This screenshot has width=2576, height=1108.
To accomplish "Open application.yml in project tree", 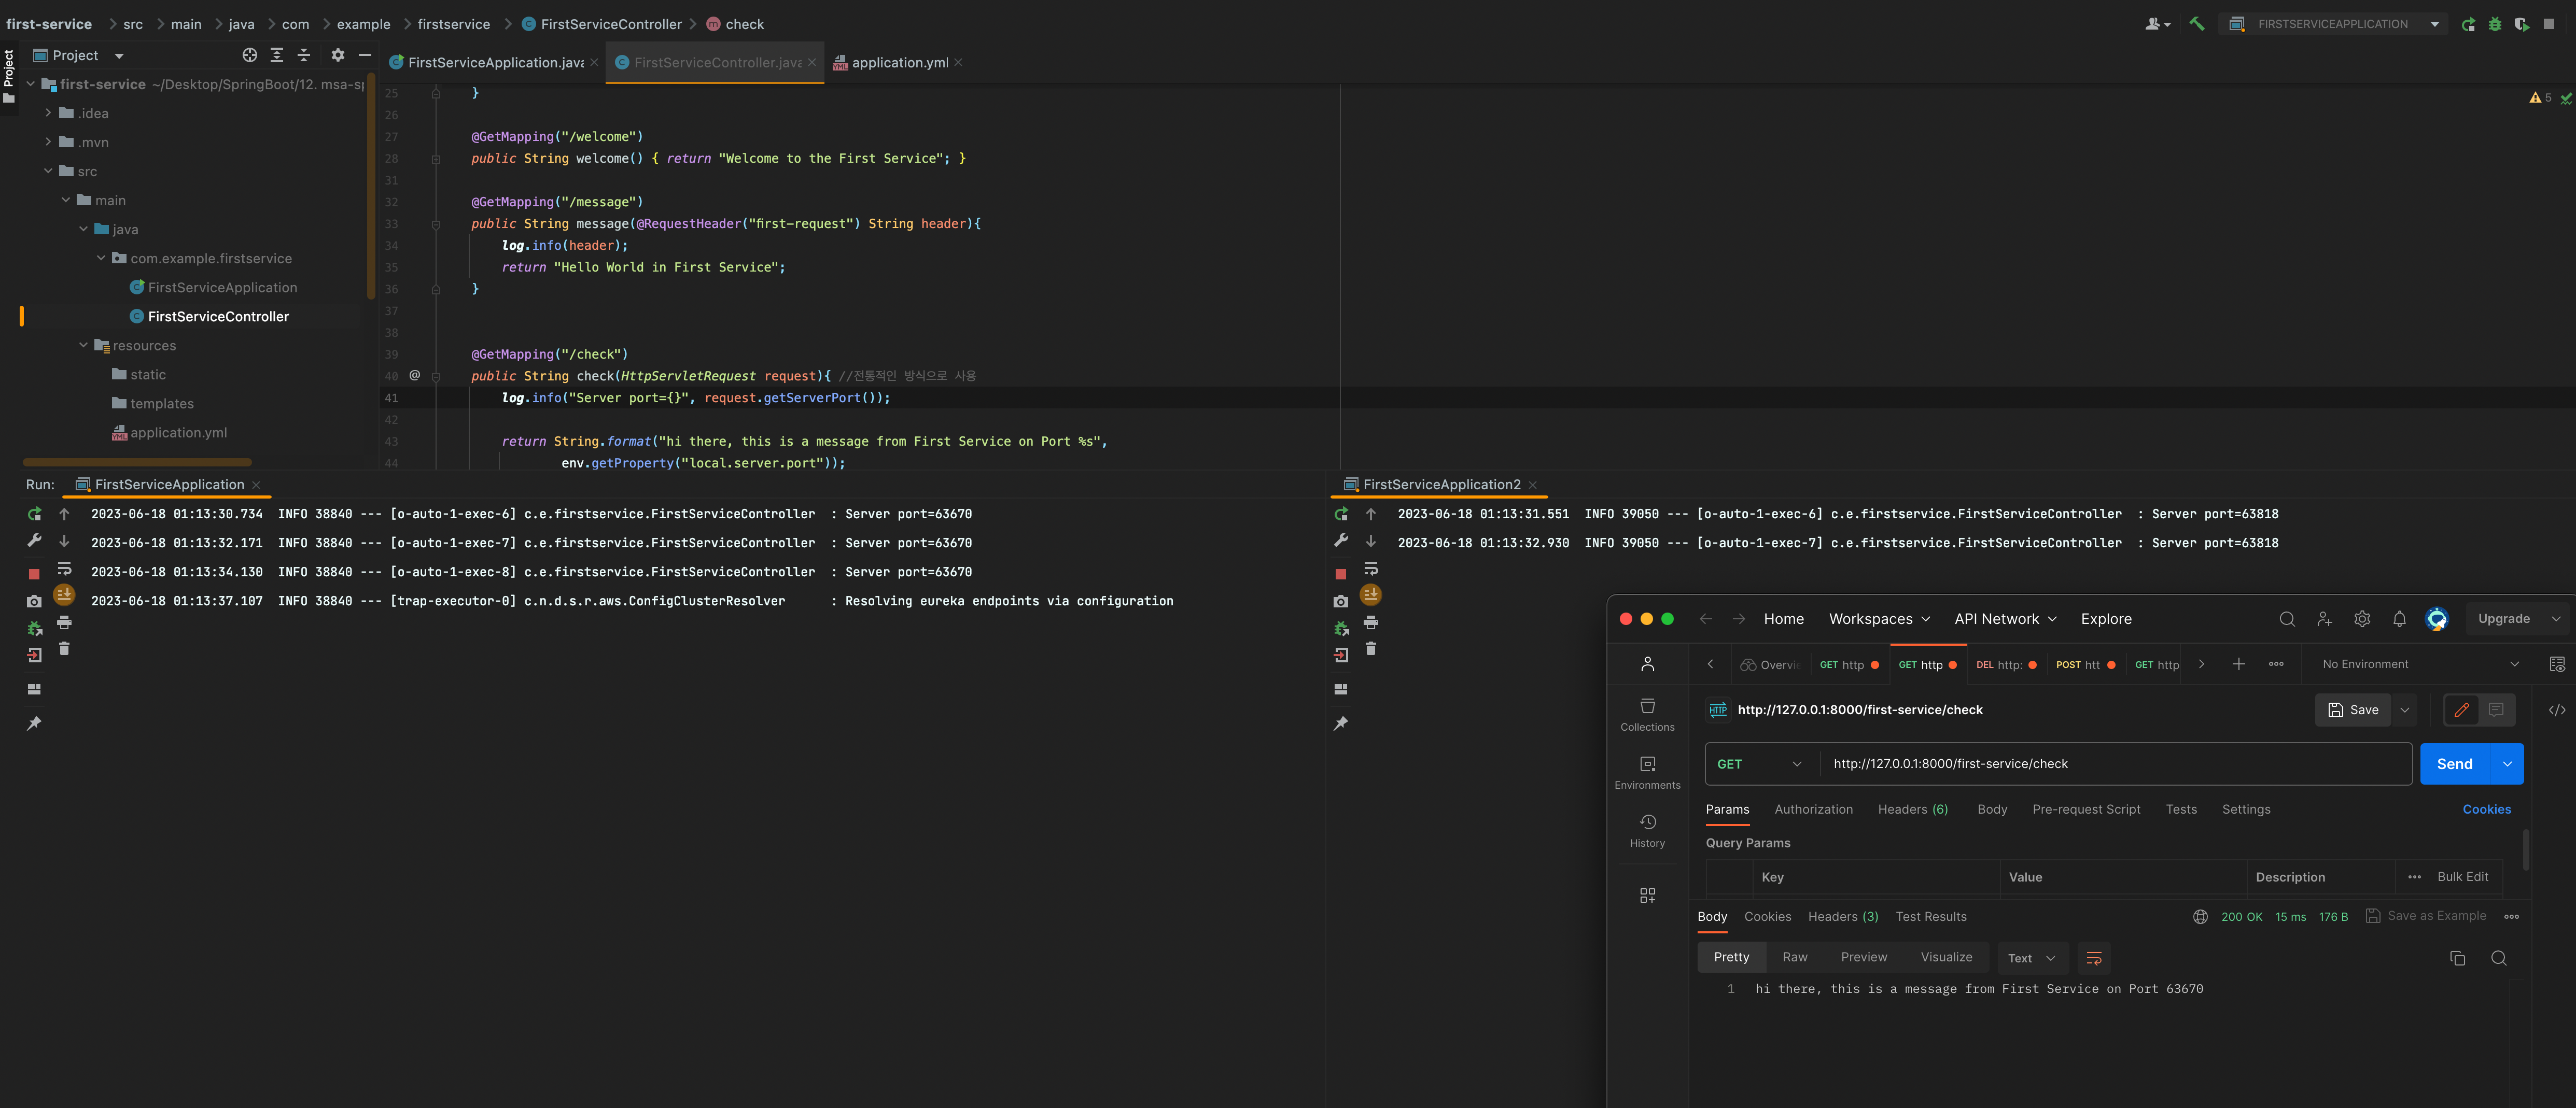I will 178,432.
